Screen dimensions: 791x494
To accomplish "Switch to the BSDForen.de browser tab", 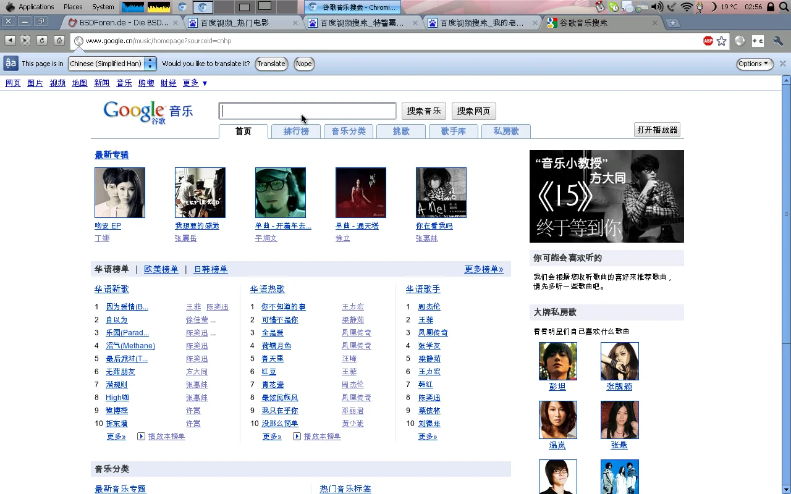I will coord(122,23).
